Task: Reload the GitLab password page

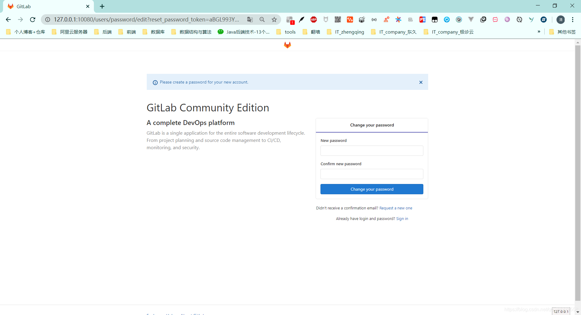Action: click(x=33, y=20)
